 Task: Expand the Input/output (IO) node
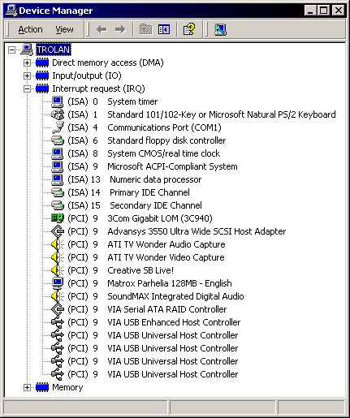click(27, 75)
